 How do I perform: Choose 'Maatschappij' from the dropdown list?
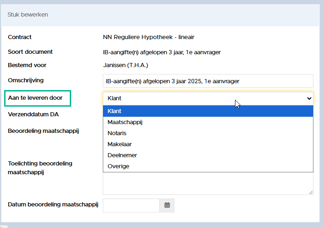click(x=208, y=122)
